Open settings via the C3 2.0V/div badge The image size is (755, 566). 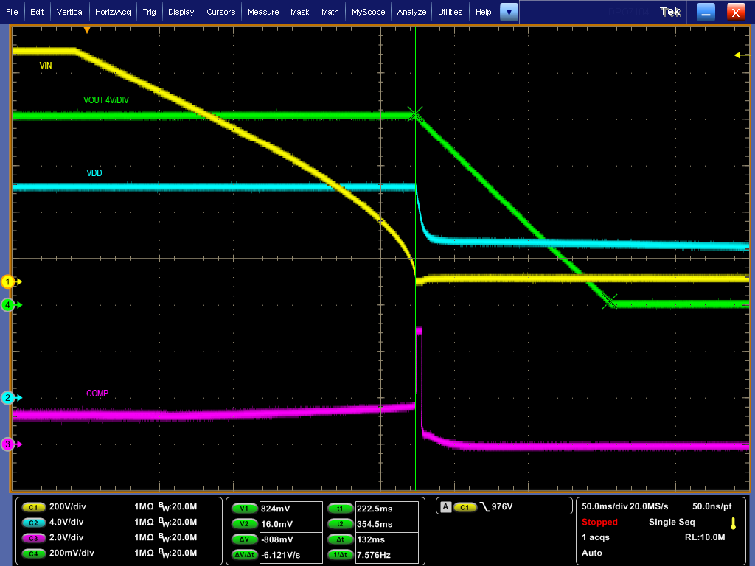pyautogui.click(x=32, y=539)
